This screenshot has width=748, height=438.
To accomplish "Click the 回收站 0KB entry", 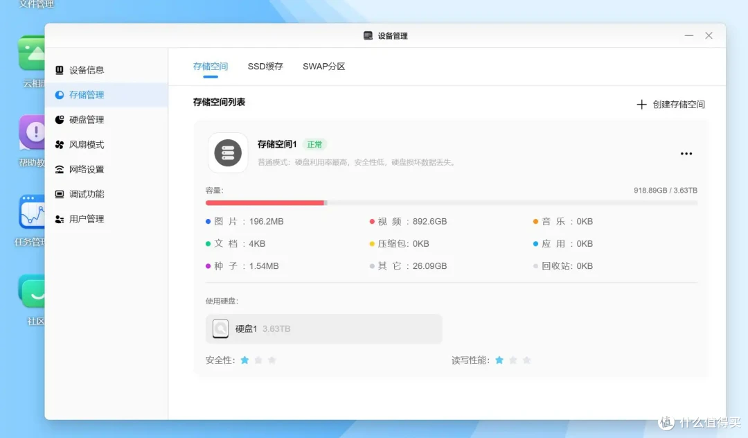I will point(563,266).
